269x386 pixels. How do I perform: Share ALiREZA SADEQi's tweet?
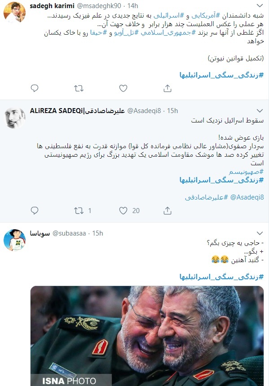[x=168, y=210]
